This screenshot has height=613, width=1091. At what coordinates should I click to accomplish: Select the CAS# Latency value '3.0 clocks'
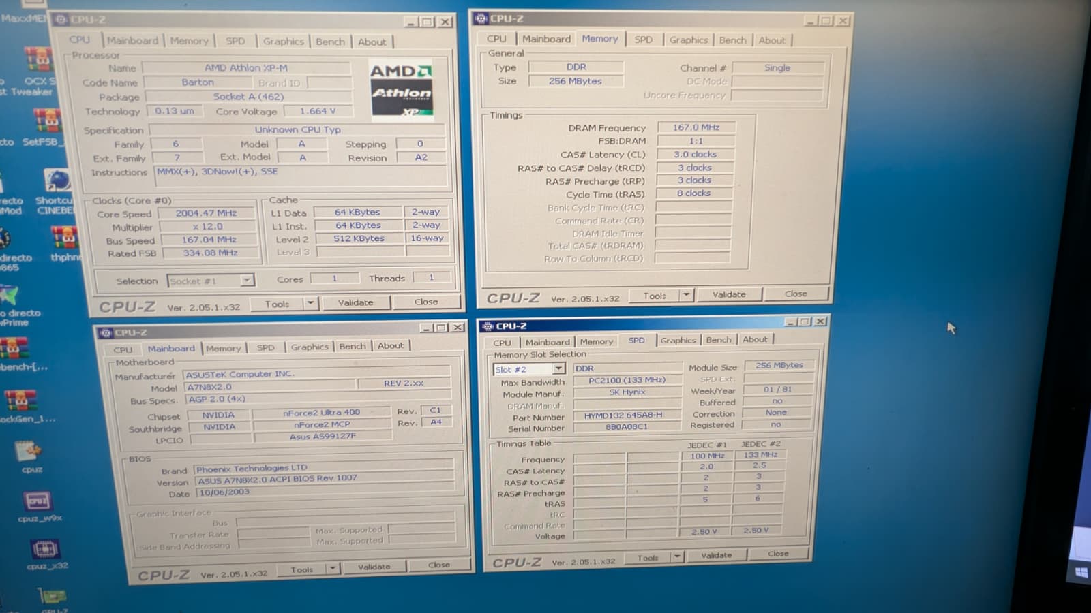(695, 155)
